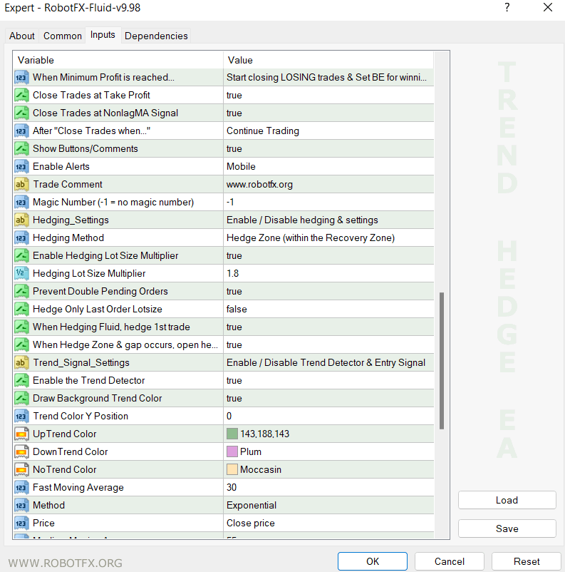Screen dimensions: 565x572
Task: Toggle Show Buttons/Comments true value
Action: [x=328, y=149]
